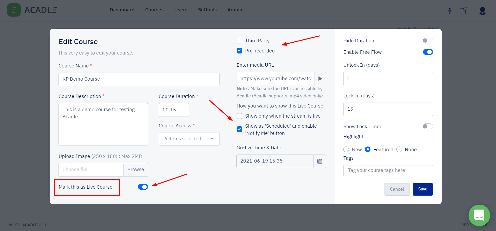Check the Third Party checkbox
The height and width of the screenshot is (231, 496).
click(239, 41)
